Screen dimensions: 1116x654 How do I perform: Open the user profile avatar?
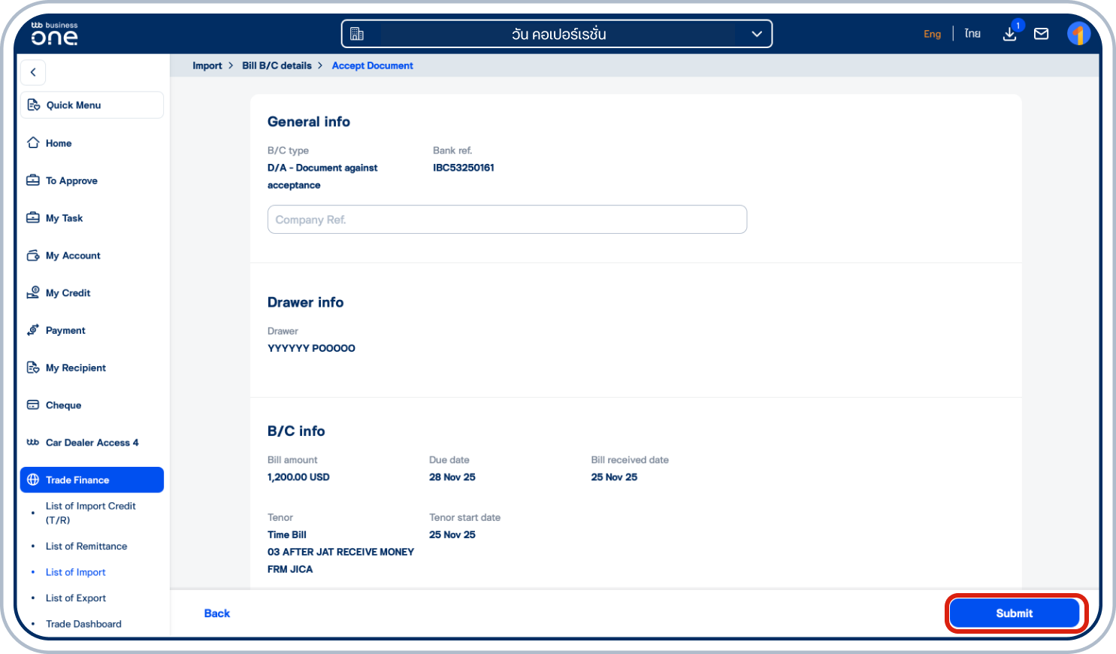pyautogui.click(x=1078, y=34)
